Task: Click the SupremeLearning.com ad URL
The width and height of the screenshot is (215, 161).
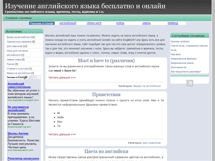Action: click(x=19, y=127)
